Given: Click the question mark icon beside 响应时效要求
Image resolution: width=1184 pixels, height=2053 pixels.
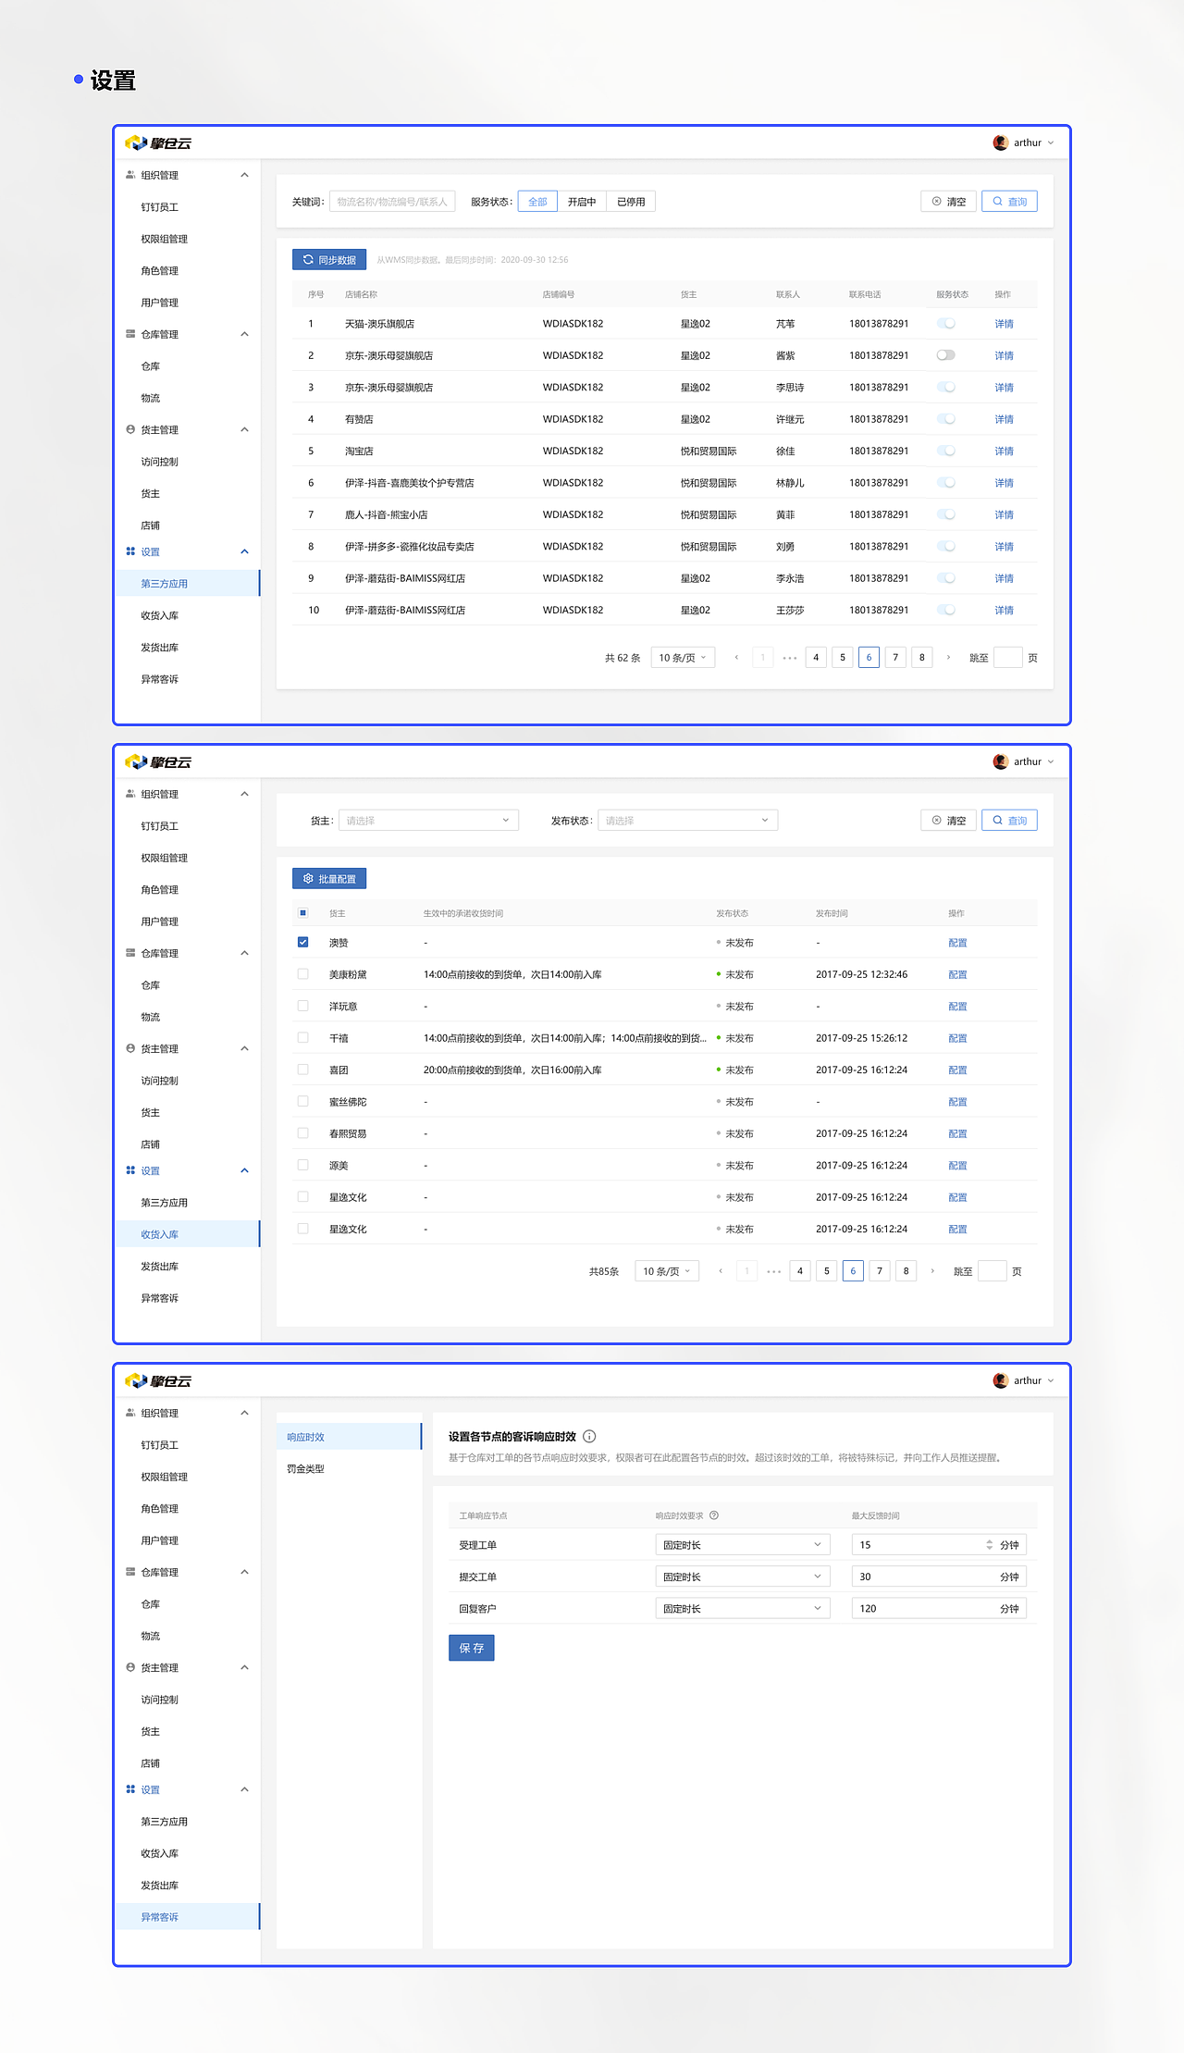Looking at the screenshot, I should point(714,1515).
